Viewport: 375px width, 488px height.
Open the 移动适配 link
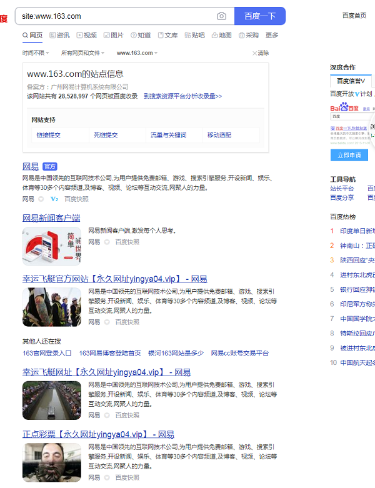219,135
